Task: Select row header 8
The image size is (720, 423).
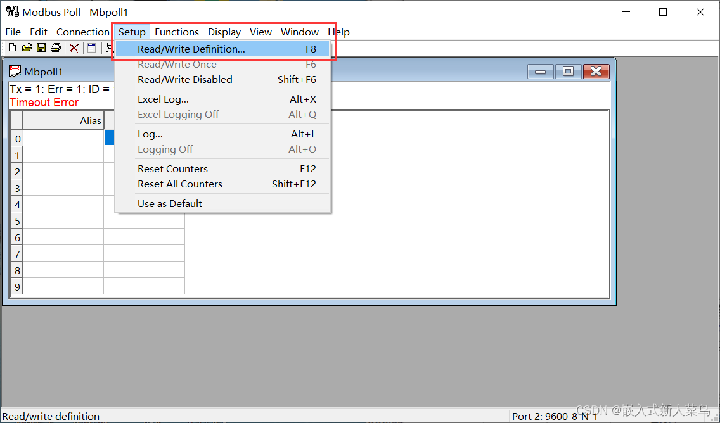Action: (x=17, y=270)
